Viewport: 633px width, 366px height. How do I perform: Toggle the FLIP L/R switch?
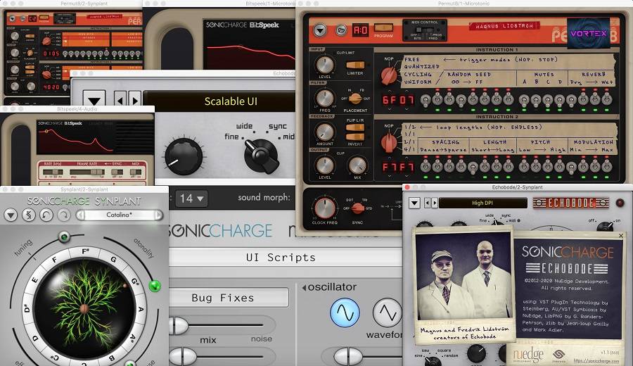pos(355,127)
